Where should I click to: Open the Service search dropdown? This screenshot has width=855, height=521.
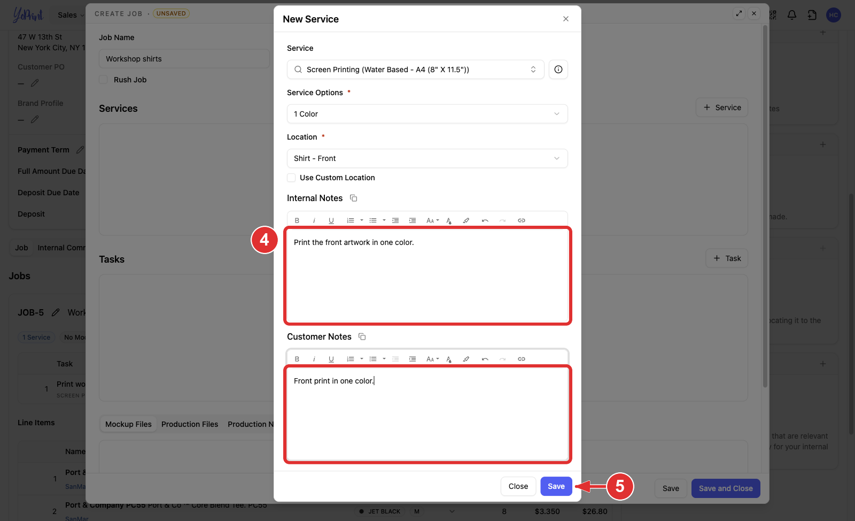[416, 70]
